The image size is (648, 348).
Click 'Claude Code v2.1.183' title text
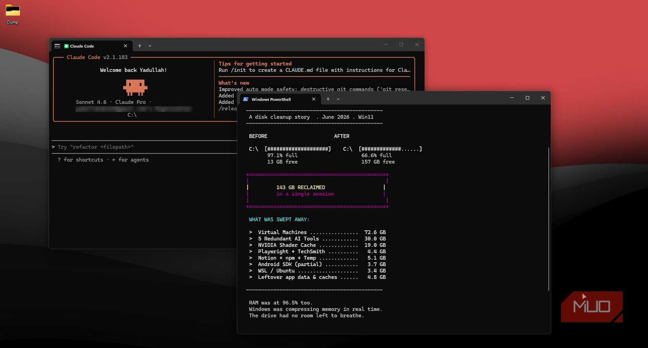[x=97, y=57]
